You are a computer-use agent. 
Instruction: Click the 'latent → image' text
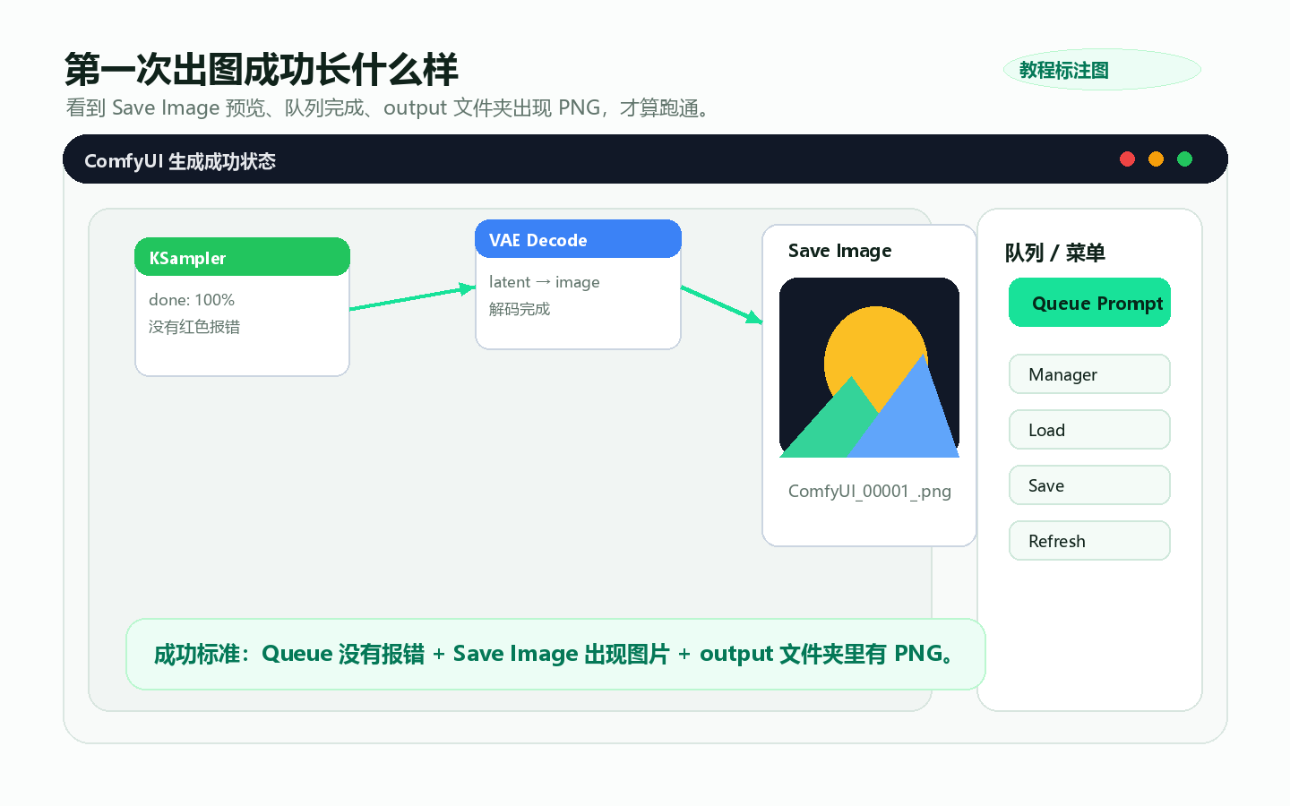tap(545, 282)
